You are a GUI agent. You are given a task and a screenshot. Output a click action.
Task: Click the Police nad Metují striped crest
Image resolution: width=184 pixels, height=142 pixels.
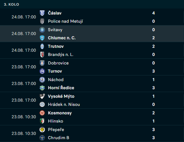click(42, 21)
